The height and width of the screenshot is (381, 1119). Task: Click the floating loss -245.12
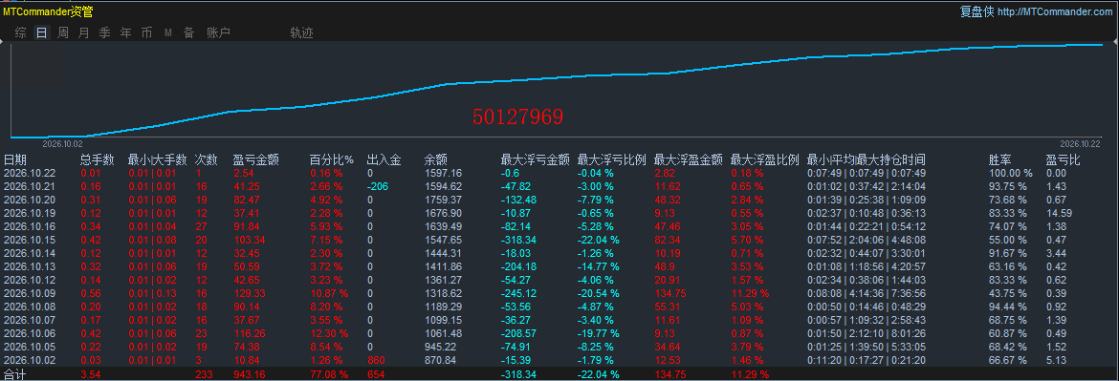[x=518, y=293]
